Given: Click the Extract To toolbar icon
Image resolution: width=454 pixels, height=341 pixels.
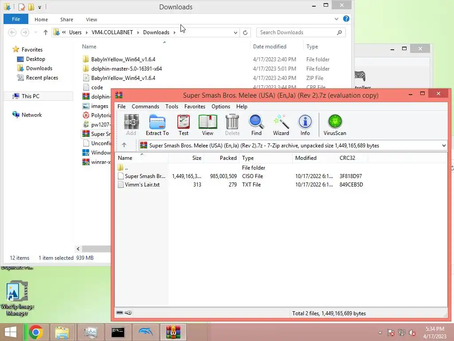Looking at the screenshot, I should click(x=157, y=125).
